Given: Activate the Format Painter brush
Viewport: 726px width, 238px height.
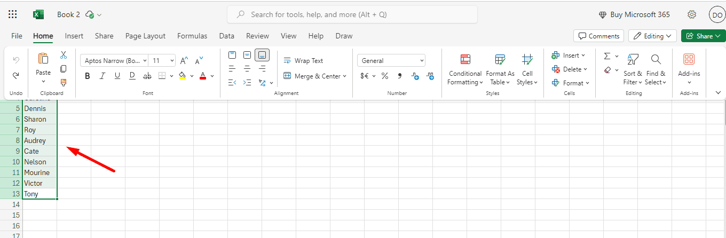Looking at the screenshot, I should pos(64,82).
